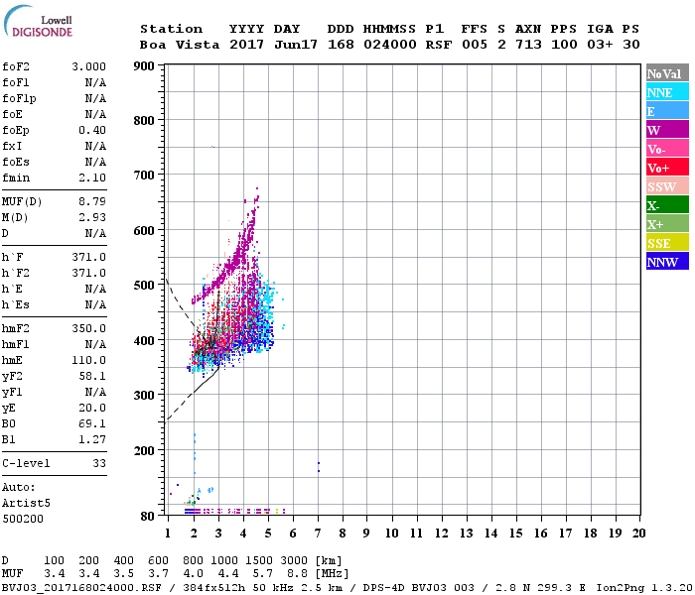Click the hmF2 value 350.0
Viewport: 695px width, 595px height.
pos(88,328)
